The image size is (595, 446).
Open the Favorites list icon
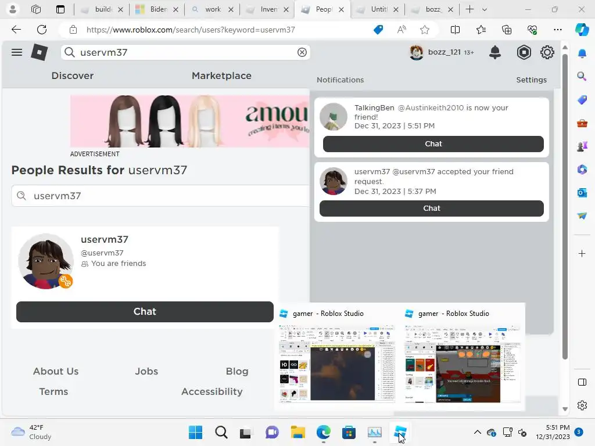pos(481,30)
